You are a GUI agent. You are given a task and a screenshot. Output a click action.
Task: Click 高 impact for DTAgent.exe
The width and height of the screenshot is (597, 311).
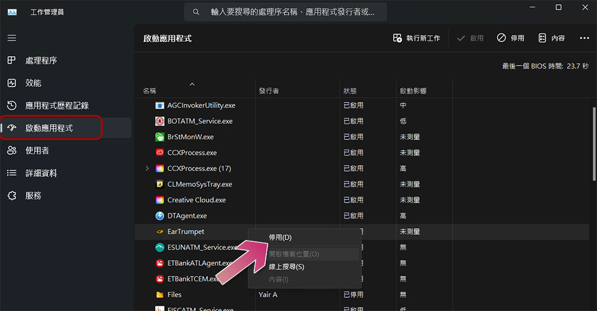point(403,216)
